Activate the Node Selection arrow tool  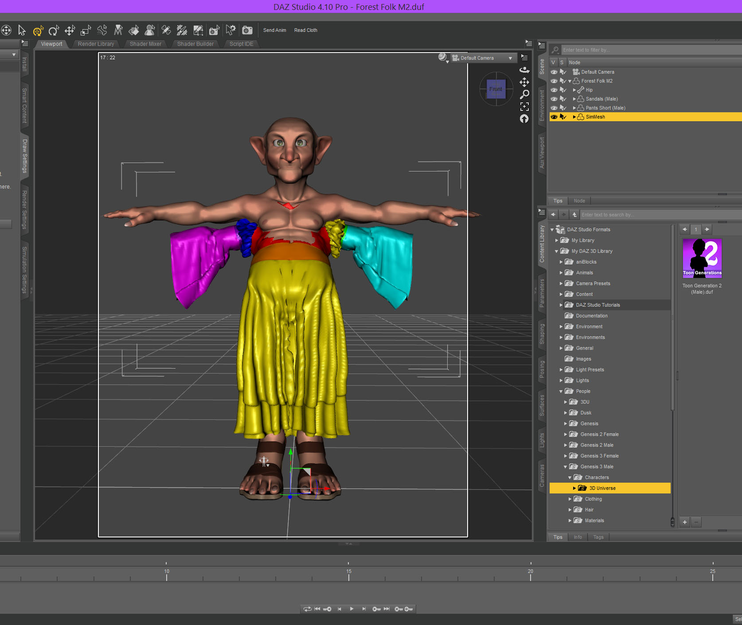[22, 30]
